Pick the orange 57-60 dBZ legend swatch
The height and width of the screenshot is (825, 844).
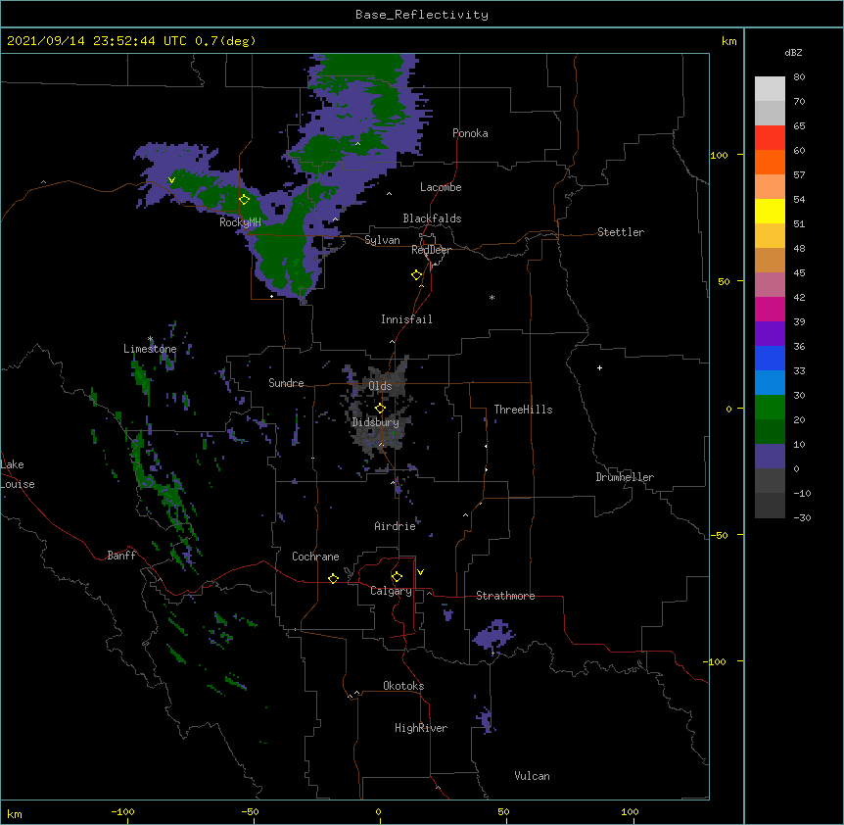[x=770, y=162]
